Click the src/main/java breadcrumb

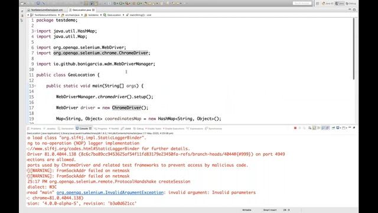pyautogui.click(x=70, y=15)
